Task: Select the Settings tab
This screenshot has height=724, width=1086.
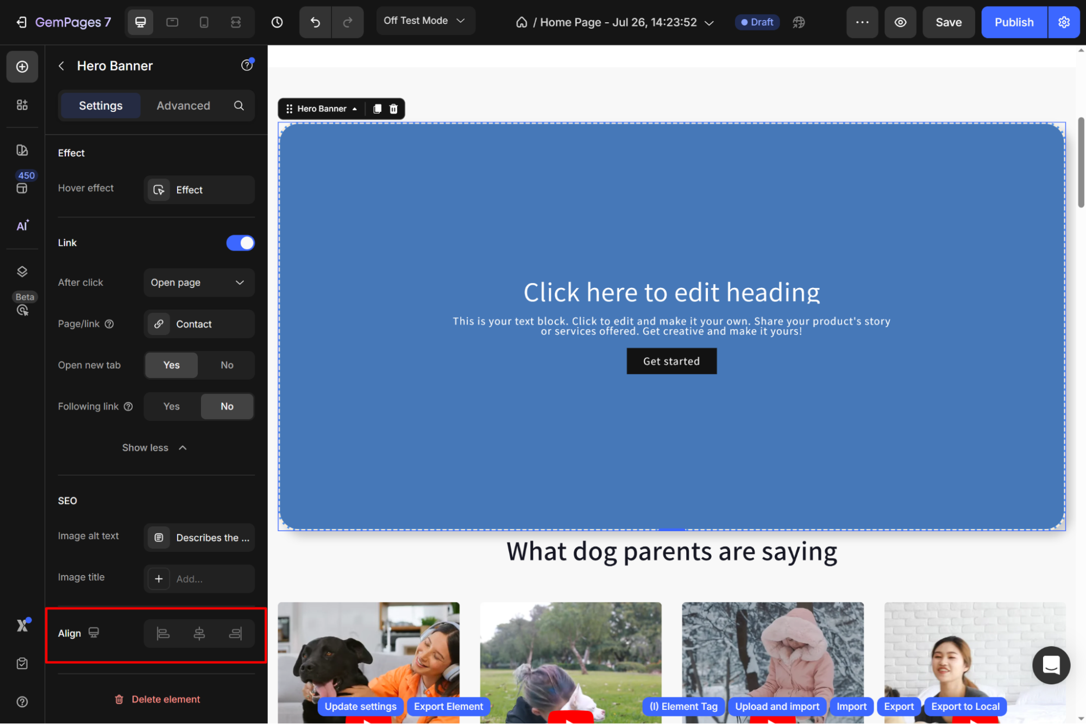Action: click(101, 105)
